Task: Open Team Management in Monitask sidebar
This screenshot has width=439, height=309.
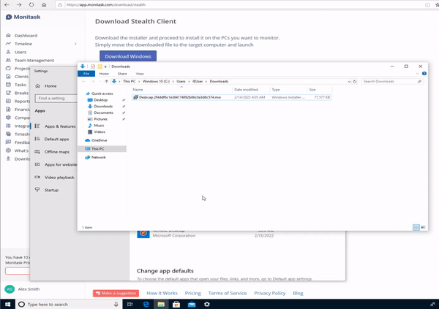Action: (x=34, y=60)
